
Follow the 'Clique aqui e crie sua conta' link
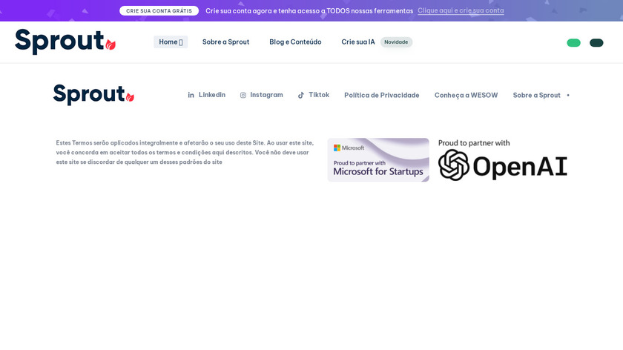(461, 10)
